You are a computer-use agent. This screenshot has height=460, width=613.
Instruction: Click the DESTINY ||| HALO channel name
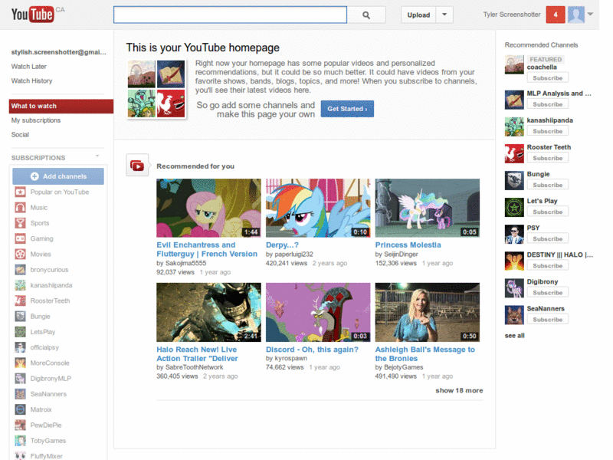[560, 255]
